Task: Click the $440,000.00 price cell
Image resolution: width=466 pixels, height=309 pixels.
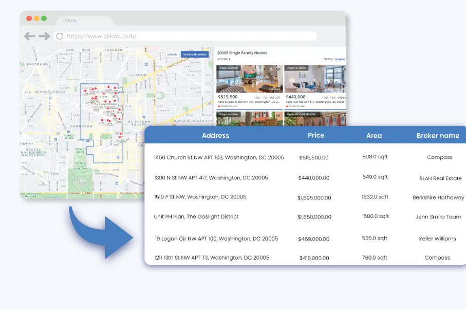Action: [314, 178]
